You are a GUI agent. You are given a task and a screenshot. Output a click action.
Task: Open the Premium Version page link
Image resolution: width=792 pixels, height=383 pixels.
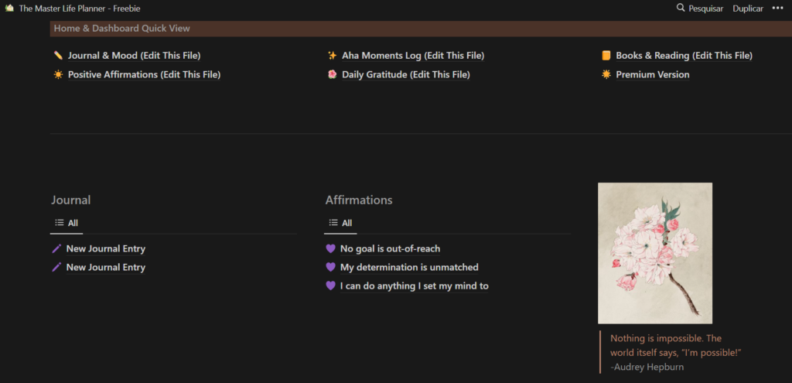(652, 75)
